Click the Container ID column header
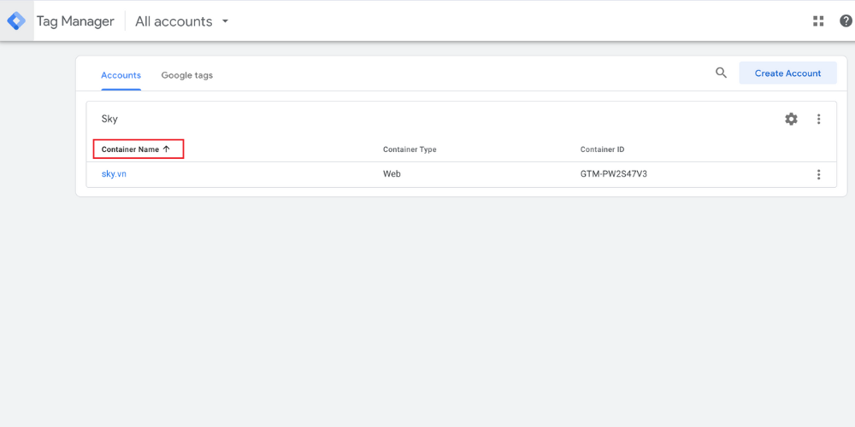This screenshot has width=855, height=427. pyautogui.click(x=602, y=149)
